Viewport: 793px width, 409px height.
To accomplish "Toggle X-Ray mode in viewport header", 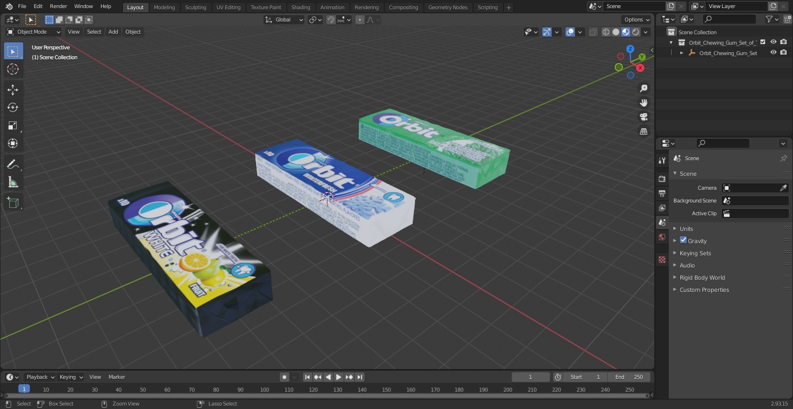I will [x=593, y=32].
